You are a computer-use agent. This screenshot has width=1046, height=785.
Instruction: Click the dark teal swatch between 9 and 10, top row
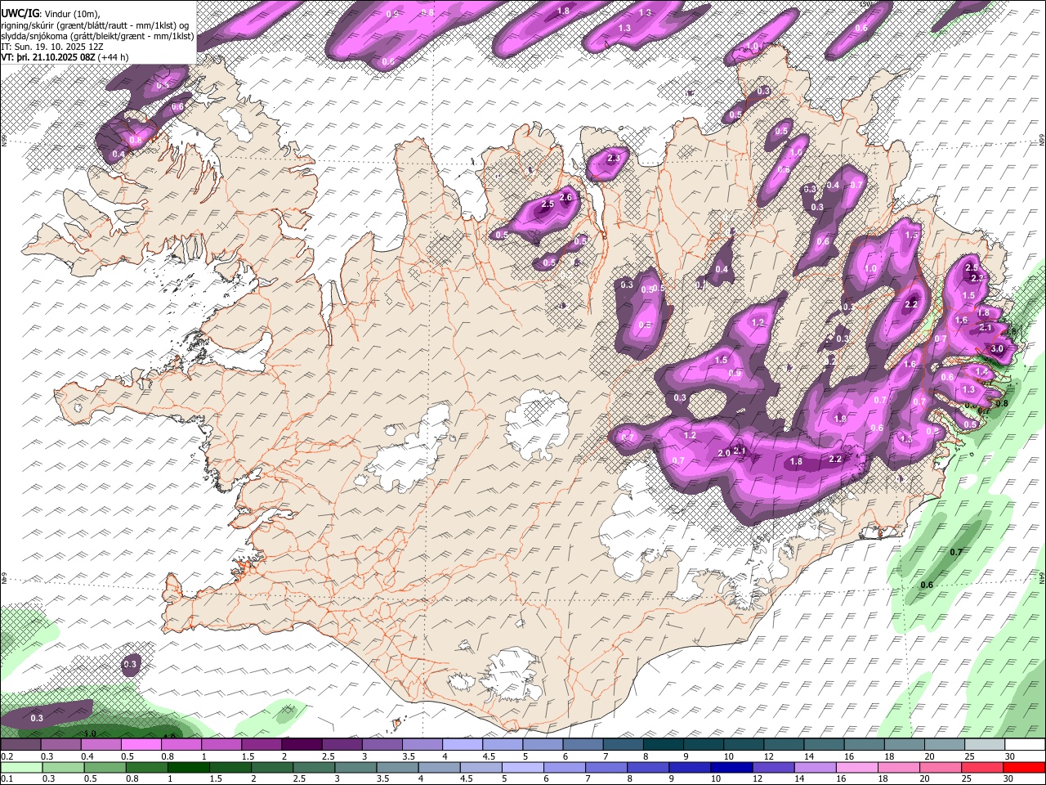coord(704,745)
